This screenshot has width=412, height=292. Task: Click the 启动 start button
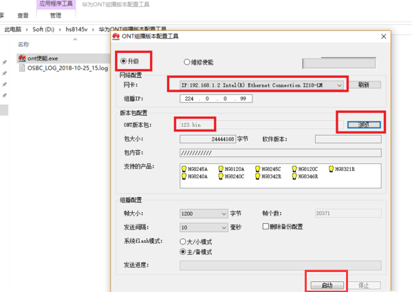pos(327,285)
